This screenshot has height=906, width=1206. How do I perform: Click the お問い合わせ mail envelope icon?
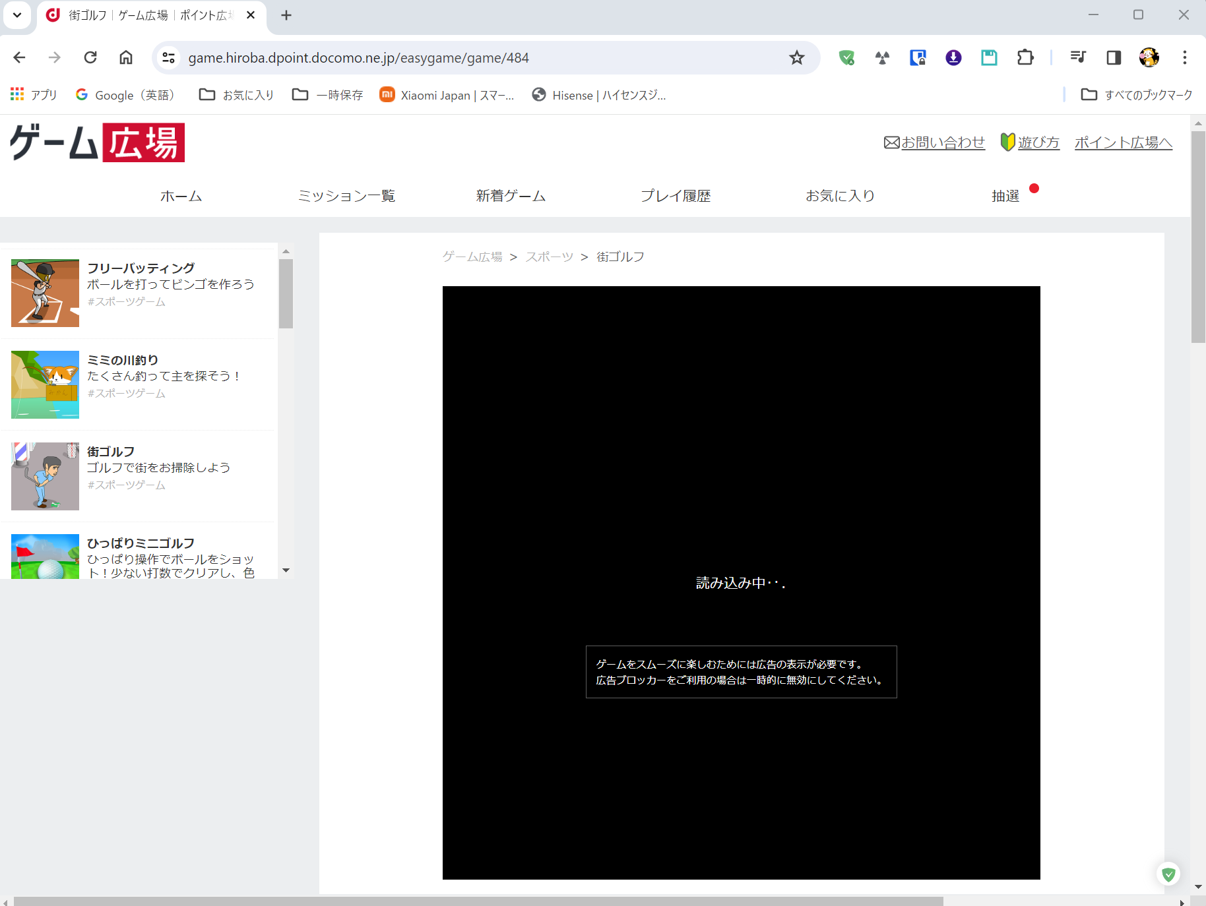click(x=892, y=142)
